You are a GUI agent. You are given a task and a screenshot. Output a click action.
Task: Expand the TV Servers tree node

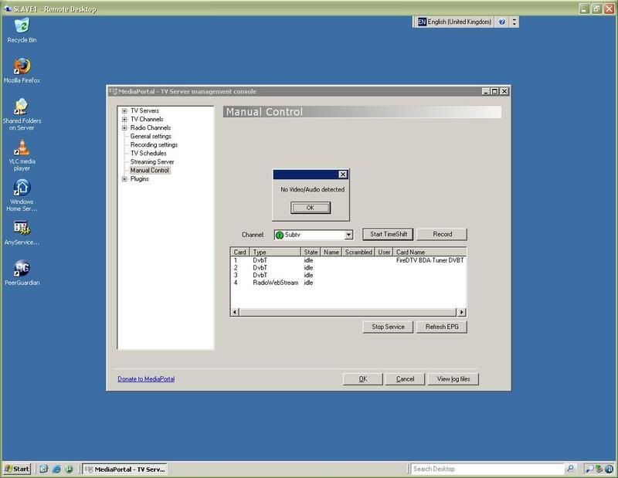pos(124,111)
